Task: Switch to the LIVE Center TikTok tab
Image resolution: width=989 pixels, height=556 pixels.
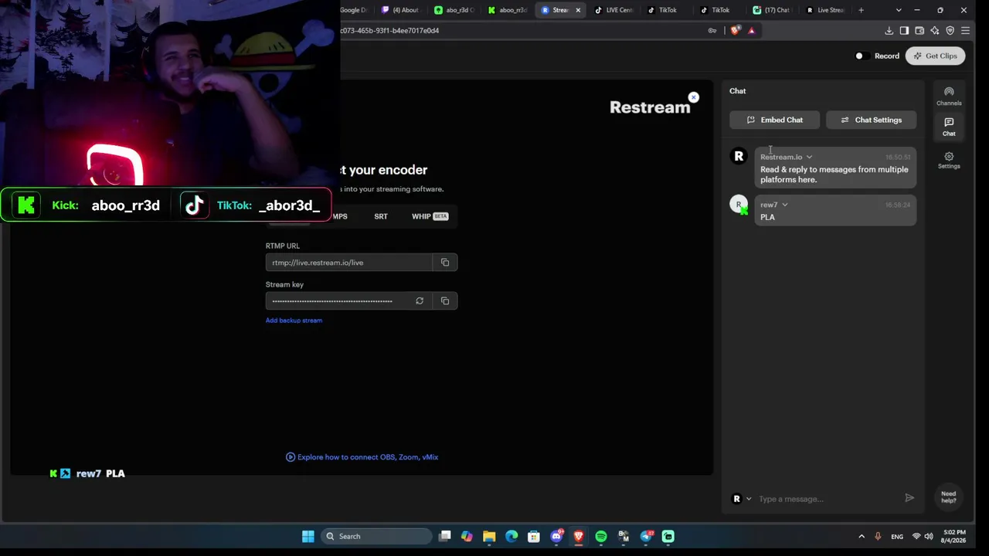Action: (x=614, y=10)
